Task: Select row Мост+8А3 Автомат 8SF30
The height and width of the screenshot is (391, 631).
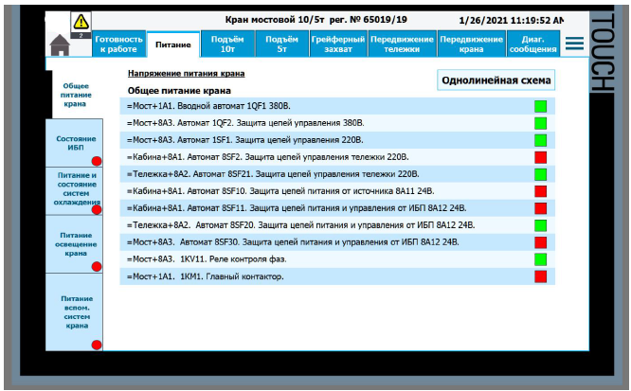Action: [x=337, y=242]
